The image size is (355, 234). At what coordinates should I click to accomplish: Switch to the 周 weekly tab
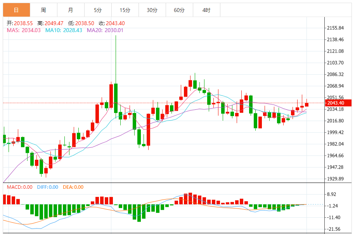[x=43, y=10]
